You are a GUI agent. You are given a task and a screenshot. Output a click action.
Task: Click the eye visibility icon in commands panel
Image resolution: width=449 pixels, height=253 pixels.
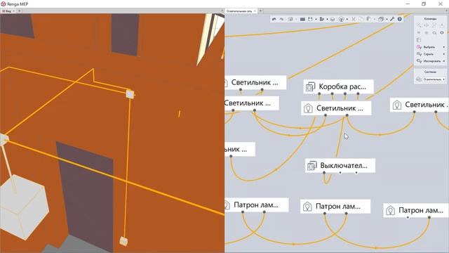pyautogui.click(x=441, y=33)
